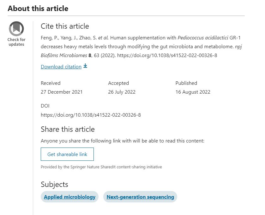Click the Subjects heading
The height and width of the screenshot is (215, 265).
(54, 184)
